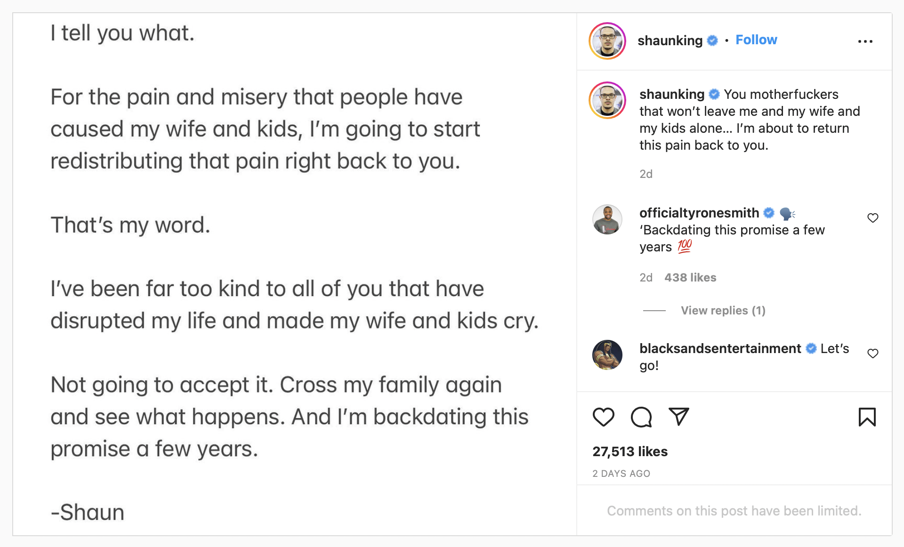
Task: Click the 2 DAYS AGO timestamp
Action: [621, 474]
